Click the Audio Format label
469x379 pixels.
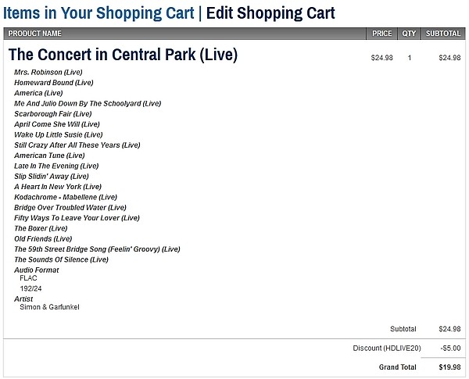point(37,270)
